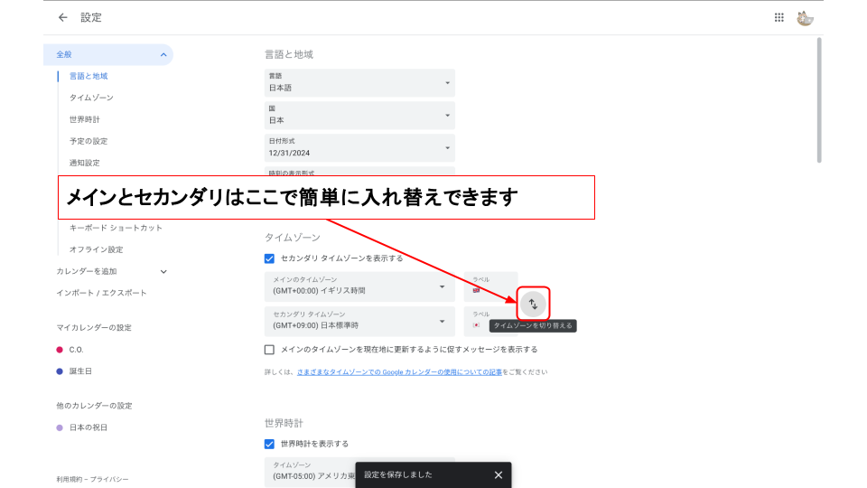Enable メインのタイムゾーンを現在地に更新 checkbox
The width and height of the screenshot is (867, 488).
click(x=270, y=350)
